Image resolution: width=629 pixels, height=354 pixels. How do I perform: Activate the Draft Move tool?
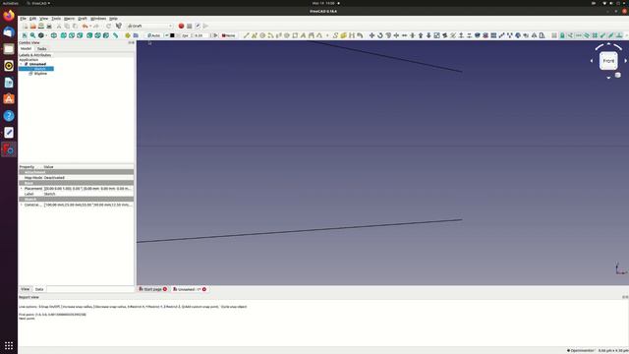(x=372, y=35)
